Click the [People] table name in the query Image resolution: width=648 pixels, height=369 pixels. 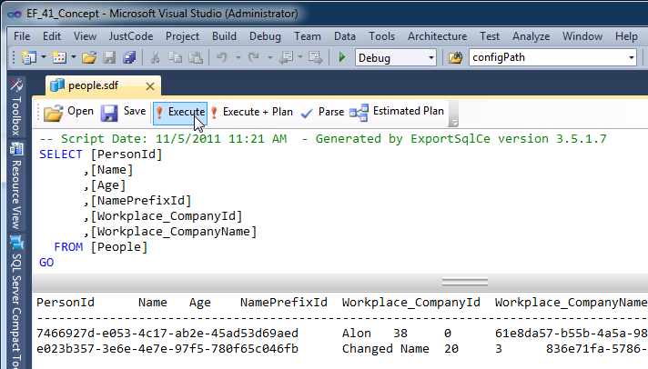pyautogui.click(x=119, y=247)
